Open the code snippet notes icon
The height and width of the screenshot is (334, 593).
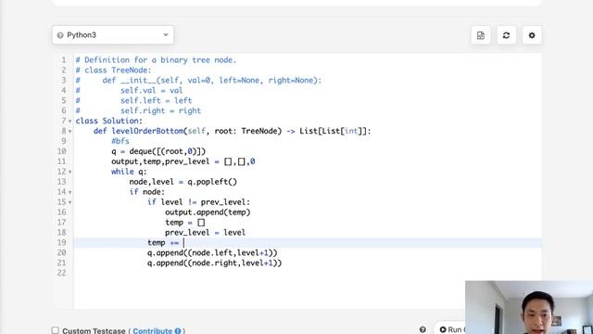(x=481, y=35)
